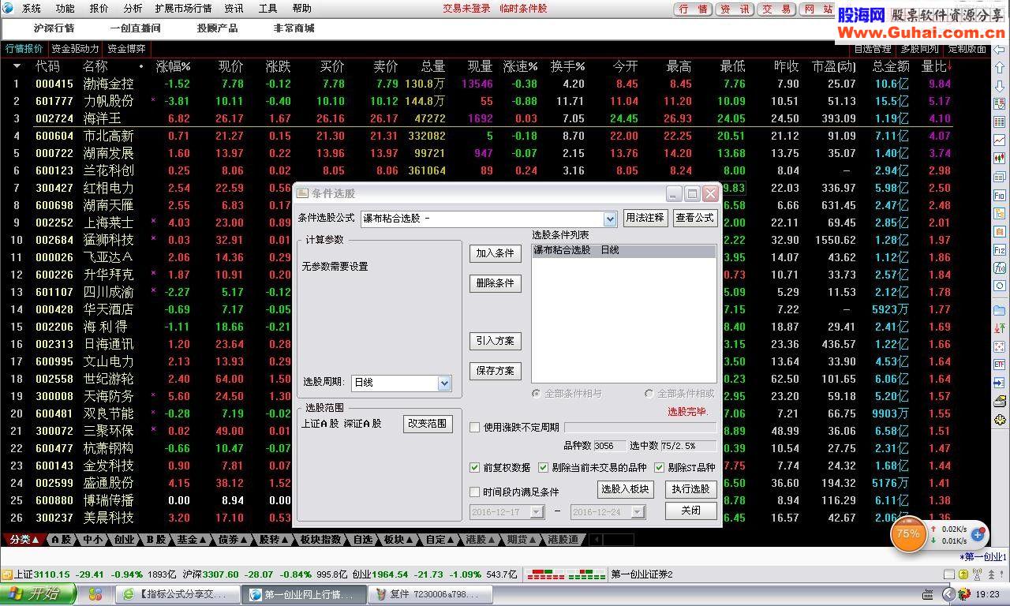Expand the 基金▲ bottom tab

[191, 540]
